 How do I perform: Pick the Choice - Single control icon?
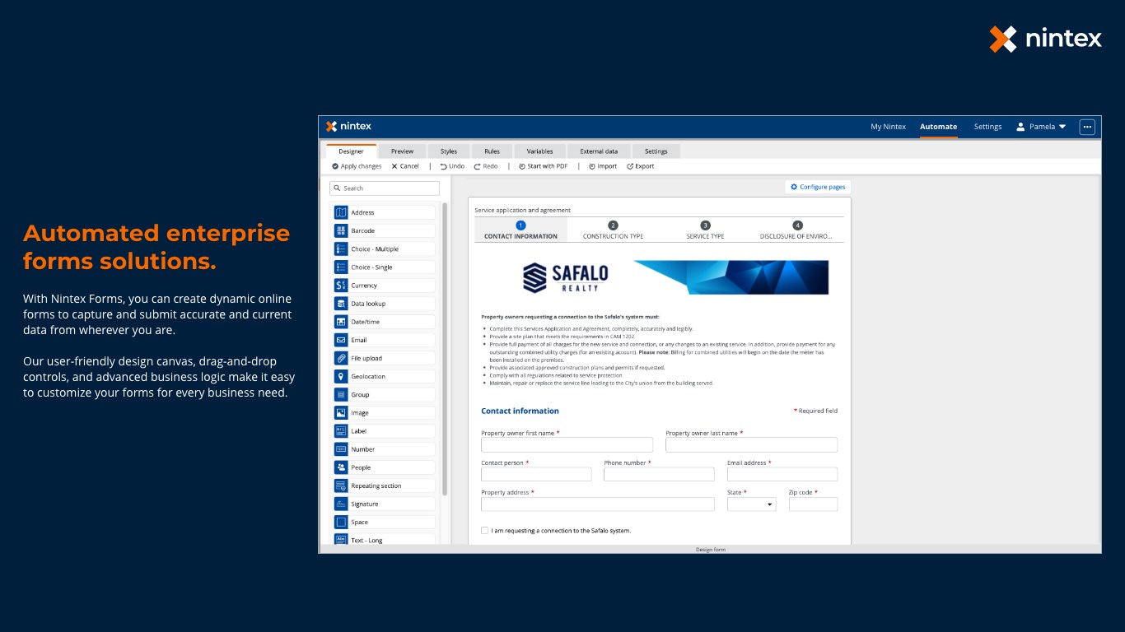point(341,267)
